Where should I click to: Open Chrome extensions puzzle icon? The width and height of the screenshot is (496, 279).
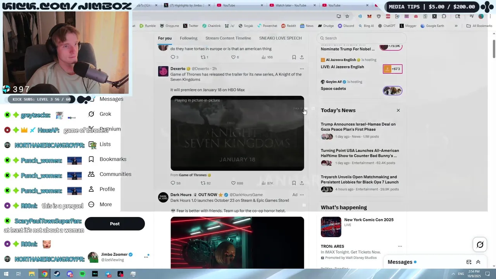click(444, 16)
